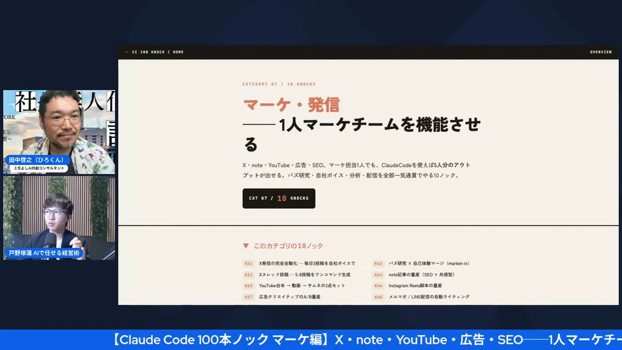Image resolution: width=622 pixels, height=350 pixels.
Task: Open K62 バズ研究 × 自己体験マージ
Action: point(421,263)
